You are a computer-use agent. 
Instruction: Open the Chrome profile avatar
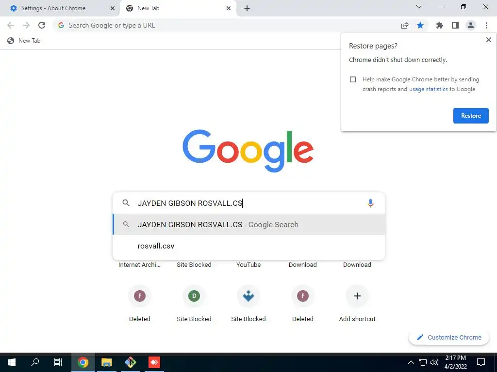click(x=471, y=25)
